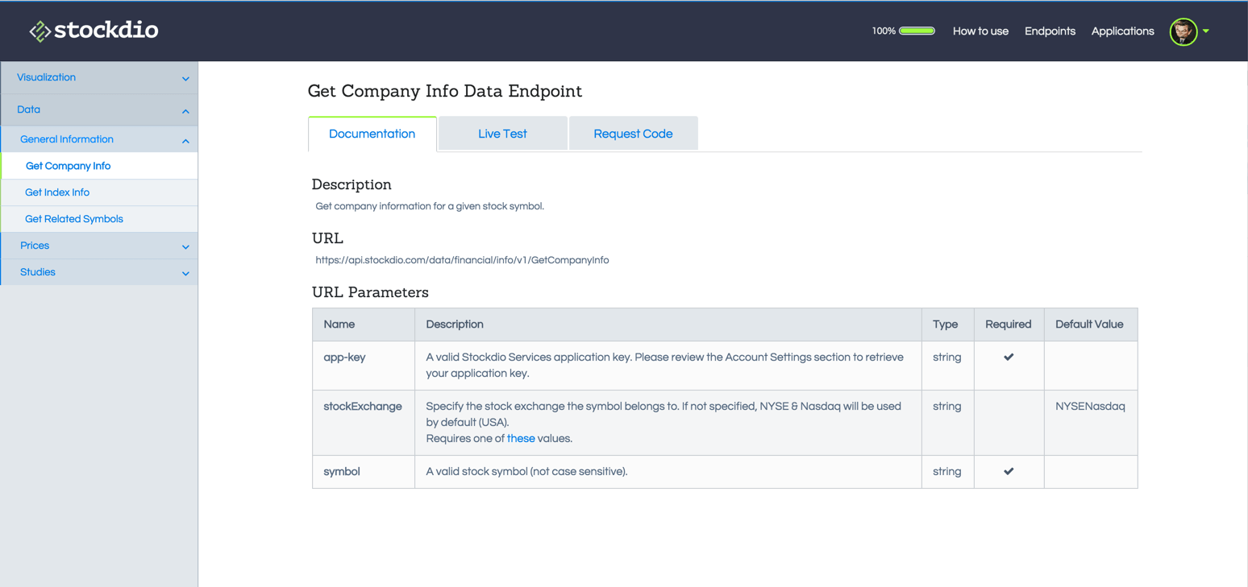Image resolution: width=1248 pixels, height=587 pixels.
Task: Expand the Studies section chevron
Action: pos(185,274)
